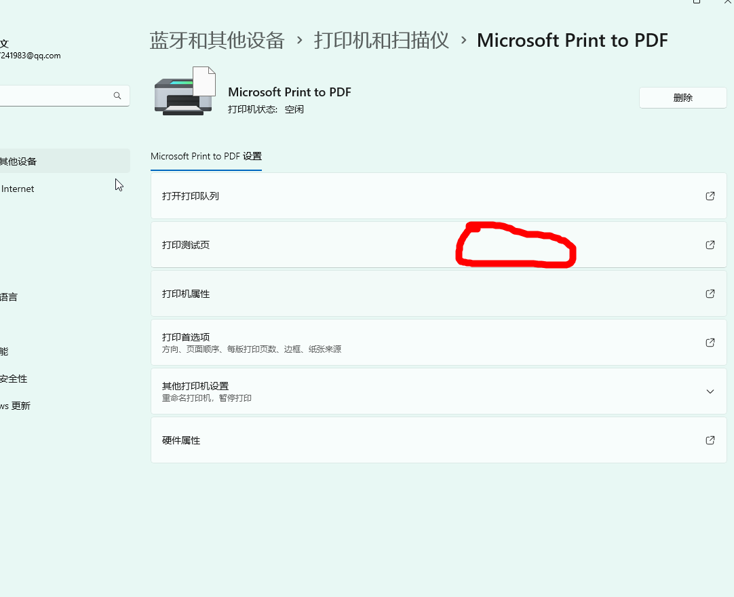
Task: Click external-link icon for print queue
Action: [x=710, y=196]
